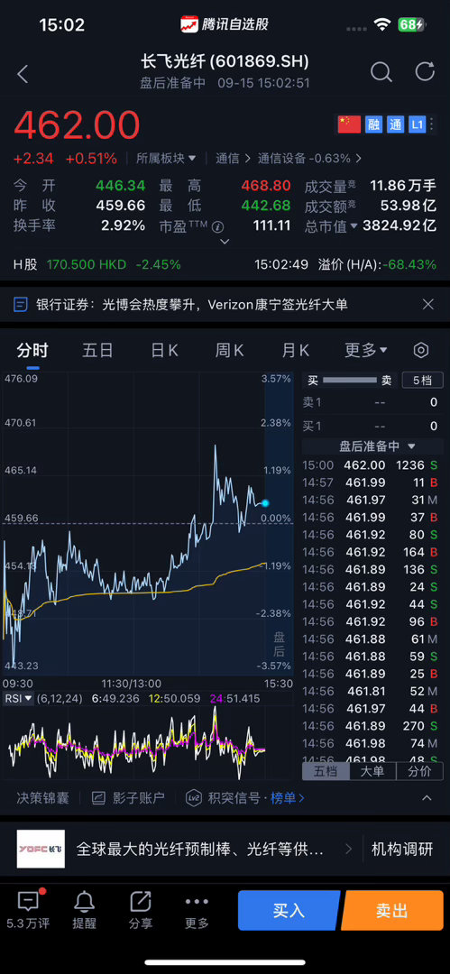Expand the 所属板块 sector dropdown
Image resolution: width=450 pixels, height=974 pixels.
[x=167, y=159]
